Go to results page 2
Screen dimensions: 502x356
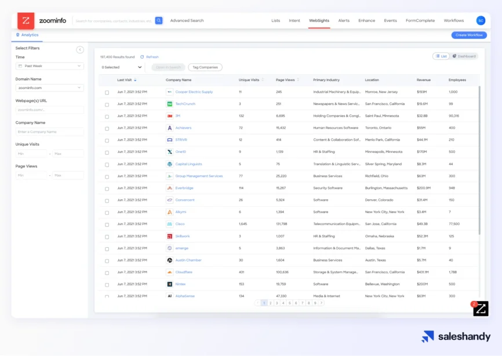271,303
